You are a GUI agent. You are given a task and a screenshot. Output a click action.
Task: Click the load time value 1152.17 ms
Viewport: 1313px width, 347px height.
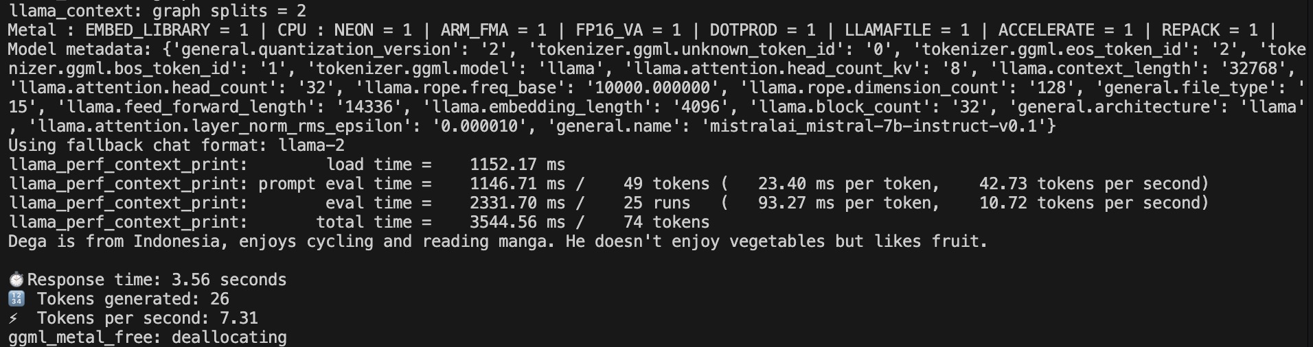coord(518,165)
